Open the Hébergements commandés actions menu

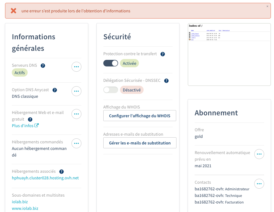76,143
